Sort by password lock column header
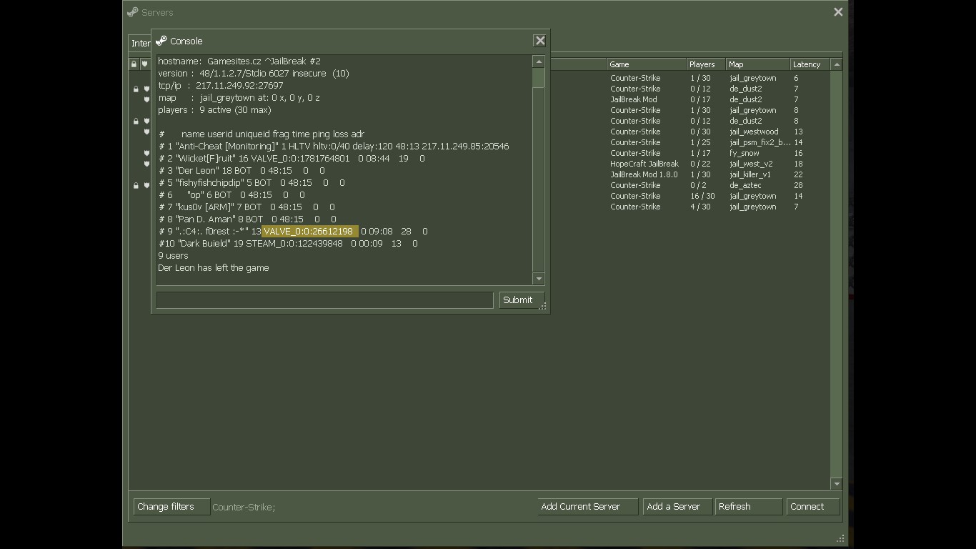Image resolution: width=976 pixels, height=549 pixels. click(134, 64)
